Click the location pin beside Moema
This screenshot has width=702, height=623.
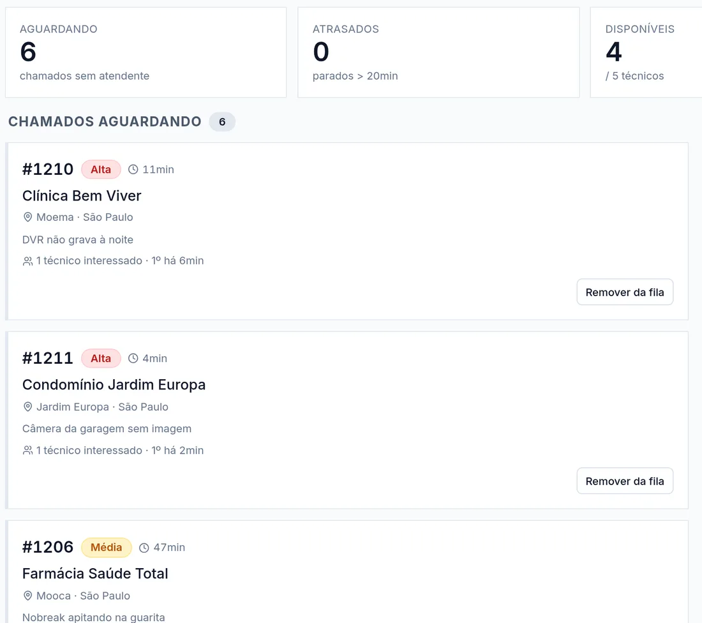27,217
